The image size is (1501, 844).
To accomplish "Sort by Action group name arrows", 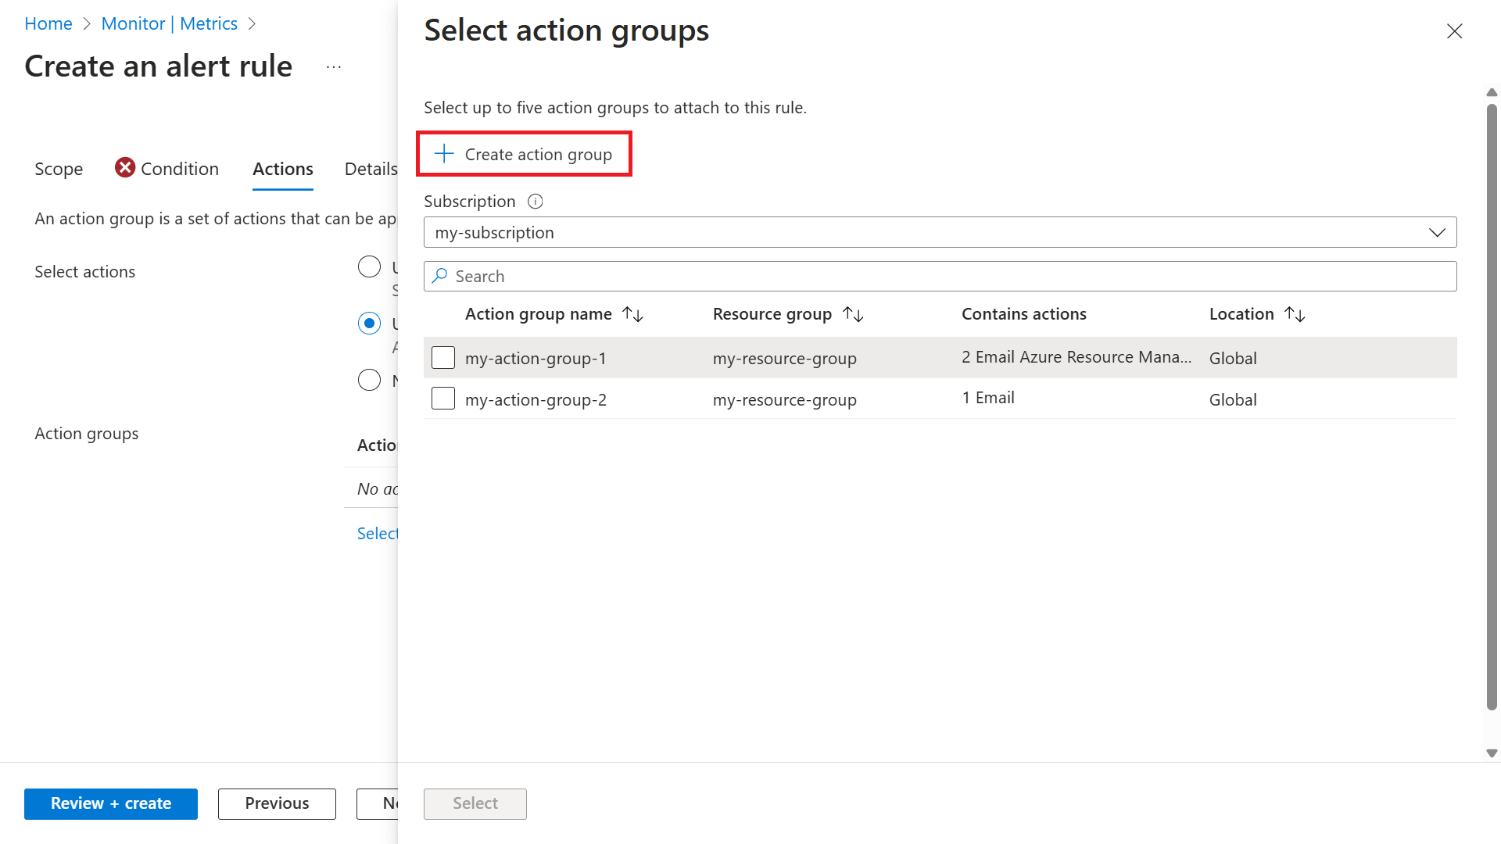I will 632,314.
